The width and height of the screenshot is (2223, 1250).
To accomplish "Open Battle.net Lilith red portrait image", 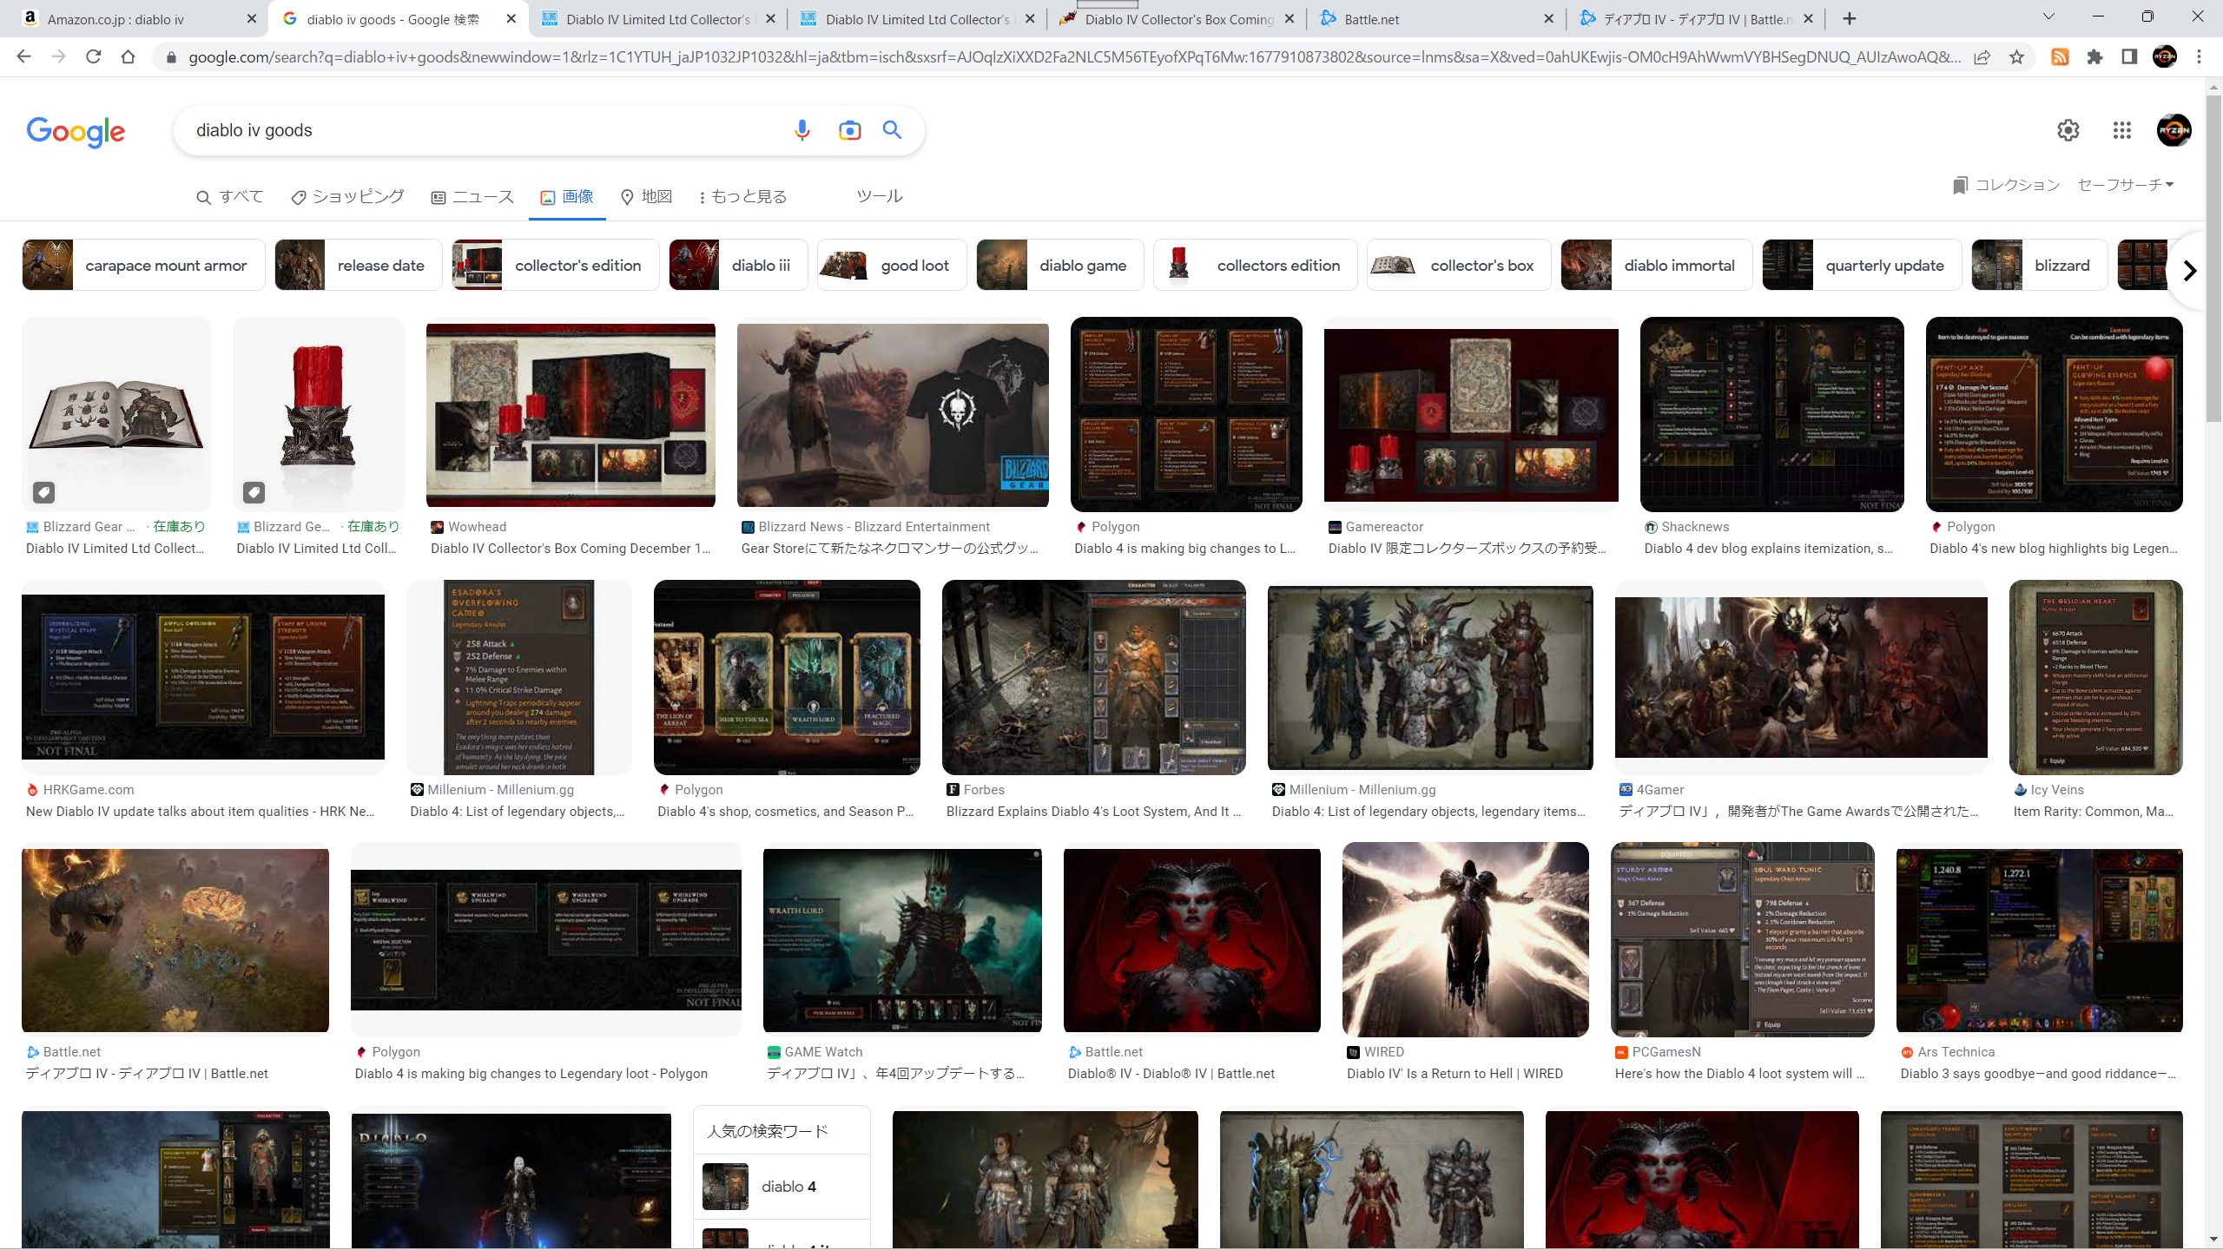I will click(1191, 940).
